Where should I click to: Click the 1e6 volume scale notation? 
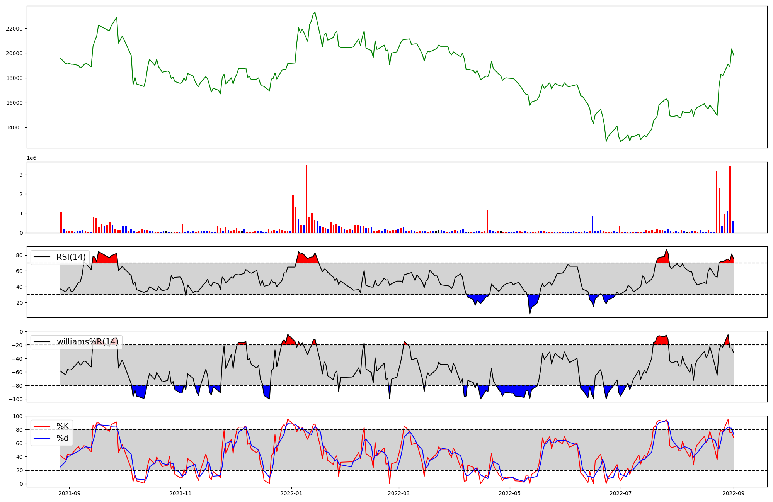tap(31, 158)
